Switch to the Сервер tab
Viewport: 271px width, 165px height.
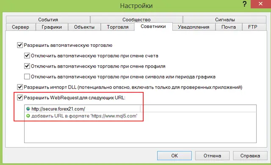21,27
